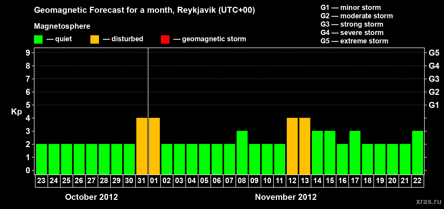Click the G1 right-axis label
444x209 pixels.
point(434,105)
